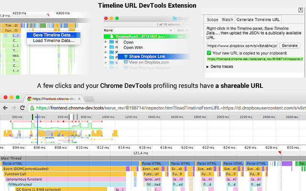Click the TimelineRawData json file icon

pos(112,36)
